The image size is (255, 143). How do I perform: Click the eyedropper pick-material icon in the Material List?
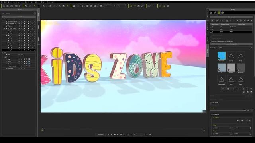coord(244,21)
